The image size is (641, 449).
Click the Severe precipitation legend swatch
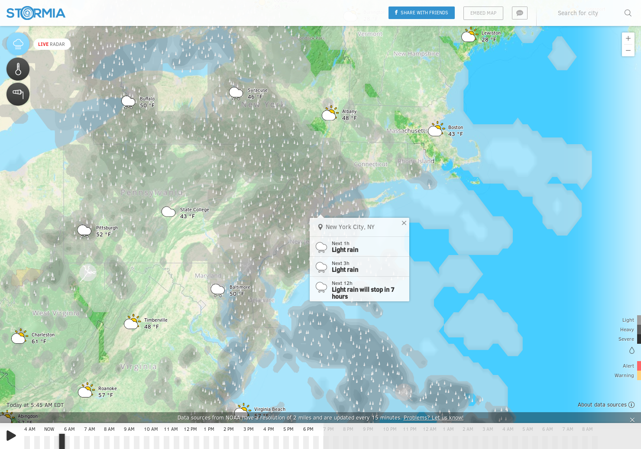click(x=639, y=339)
